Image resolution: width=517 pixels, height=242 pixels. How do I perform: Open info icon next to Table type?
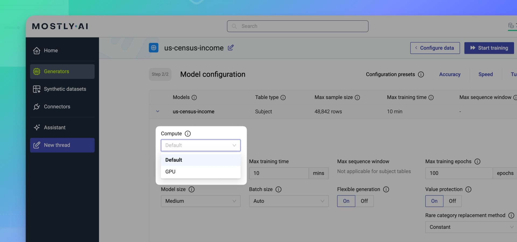click(x=283, y=97)
